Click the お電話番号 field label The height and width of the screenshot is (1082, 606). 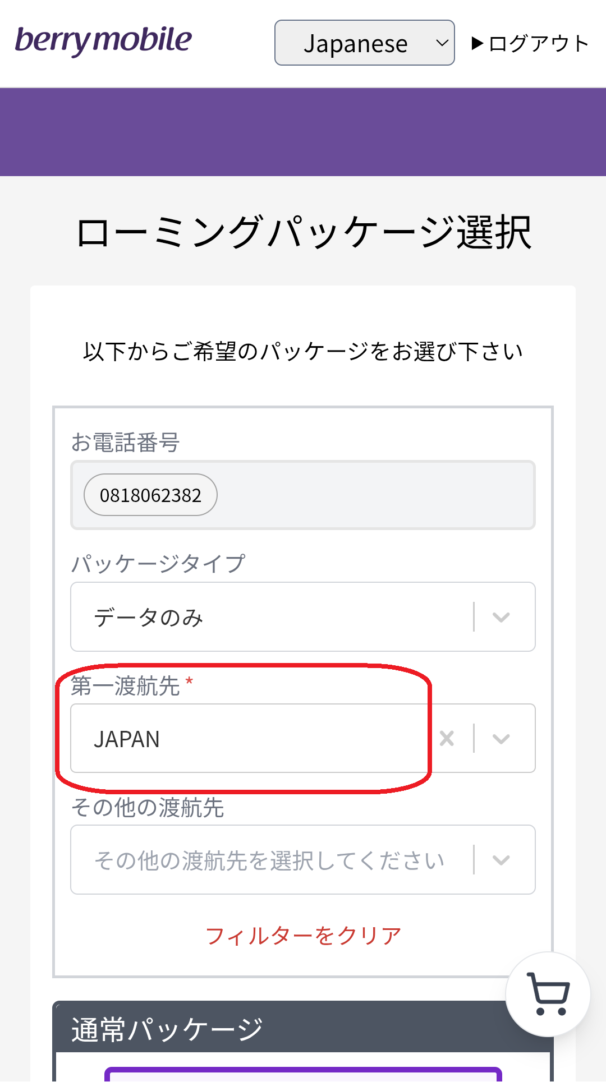pos(125,443)
